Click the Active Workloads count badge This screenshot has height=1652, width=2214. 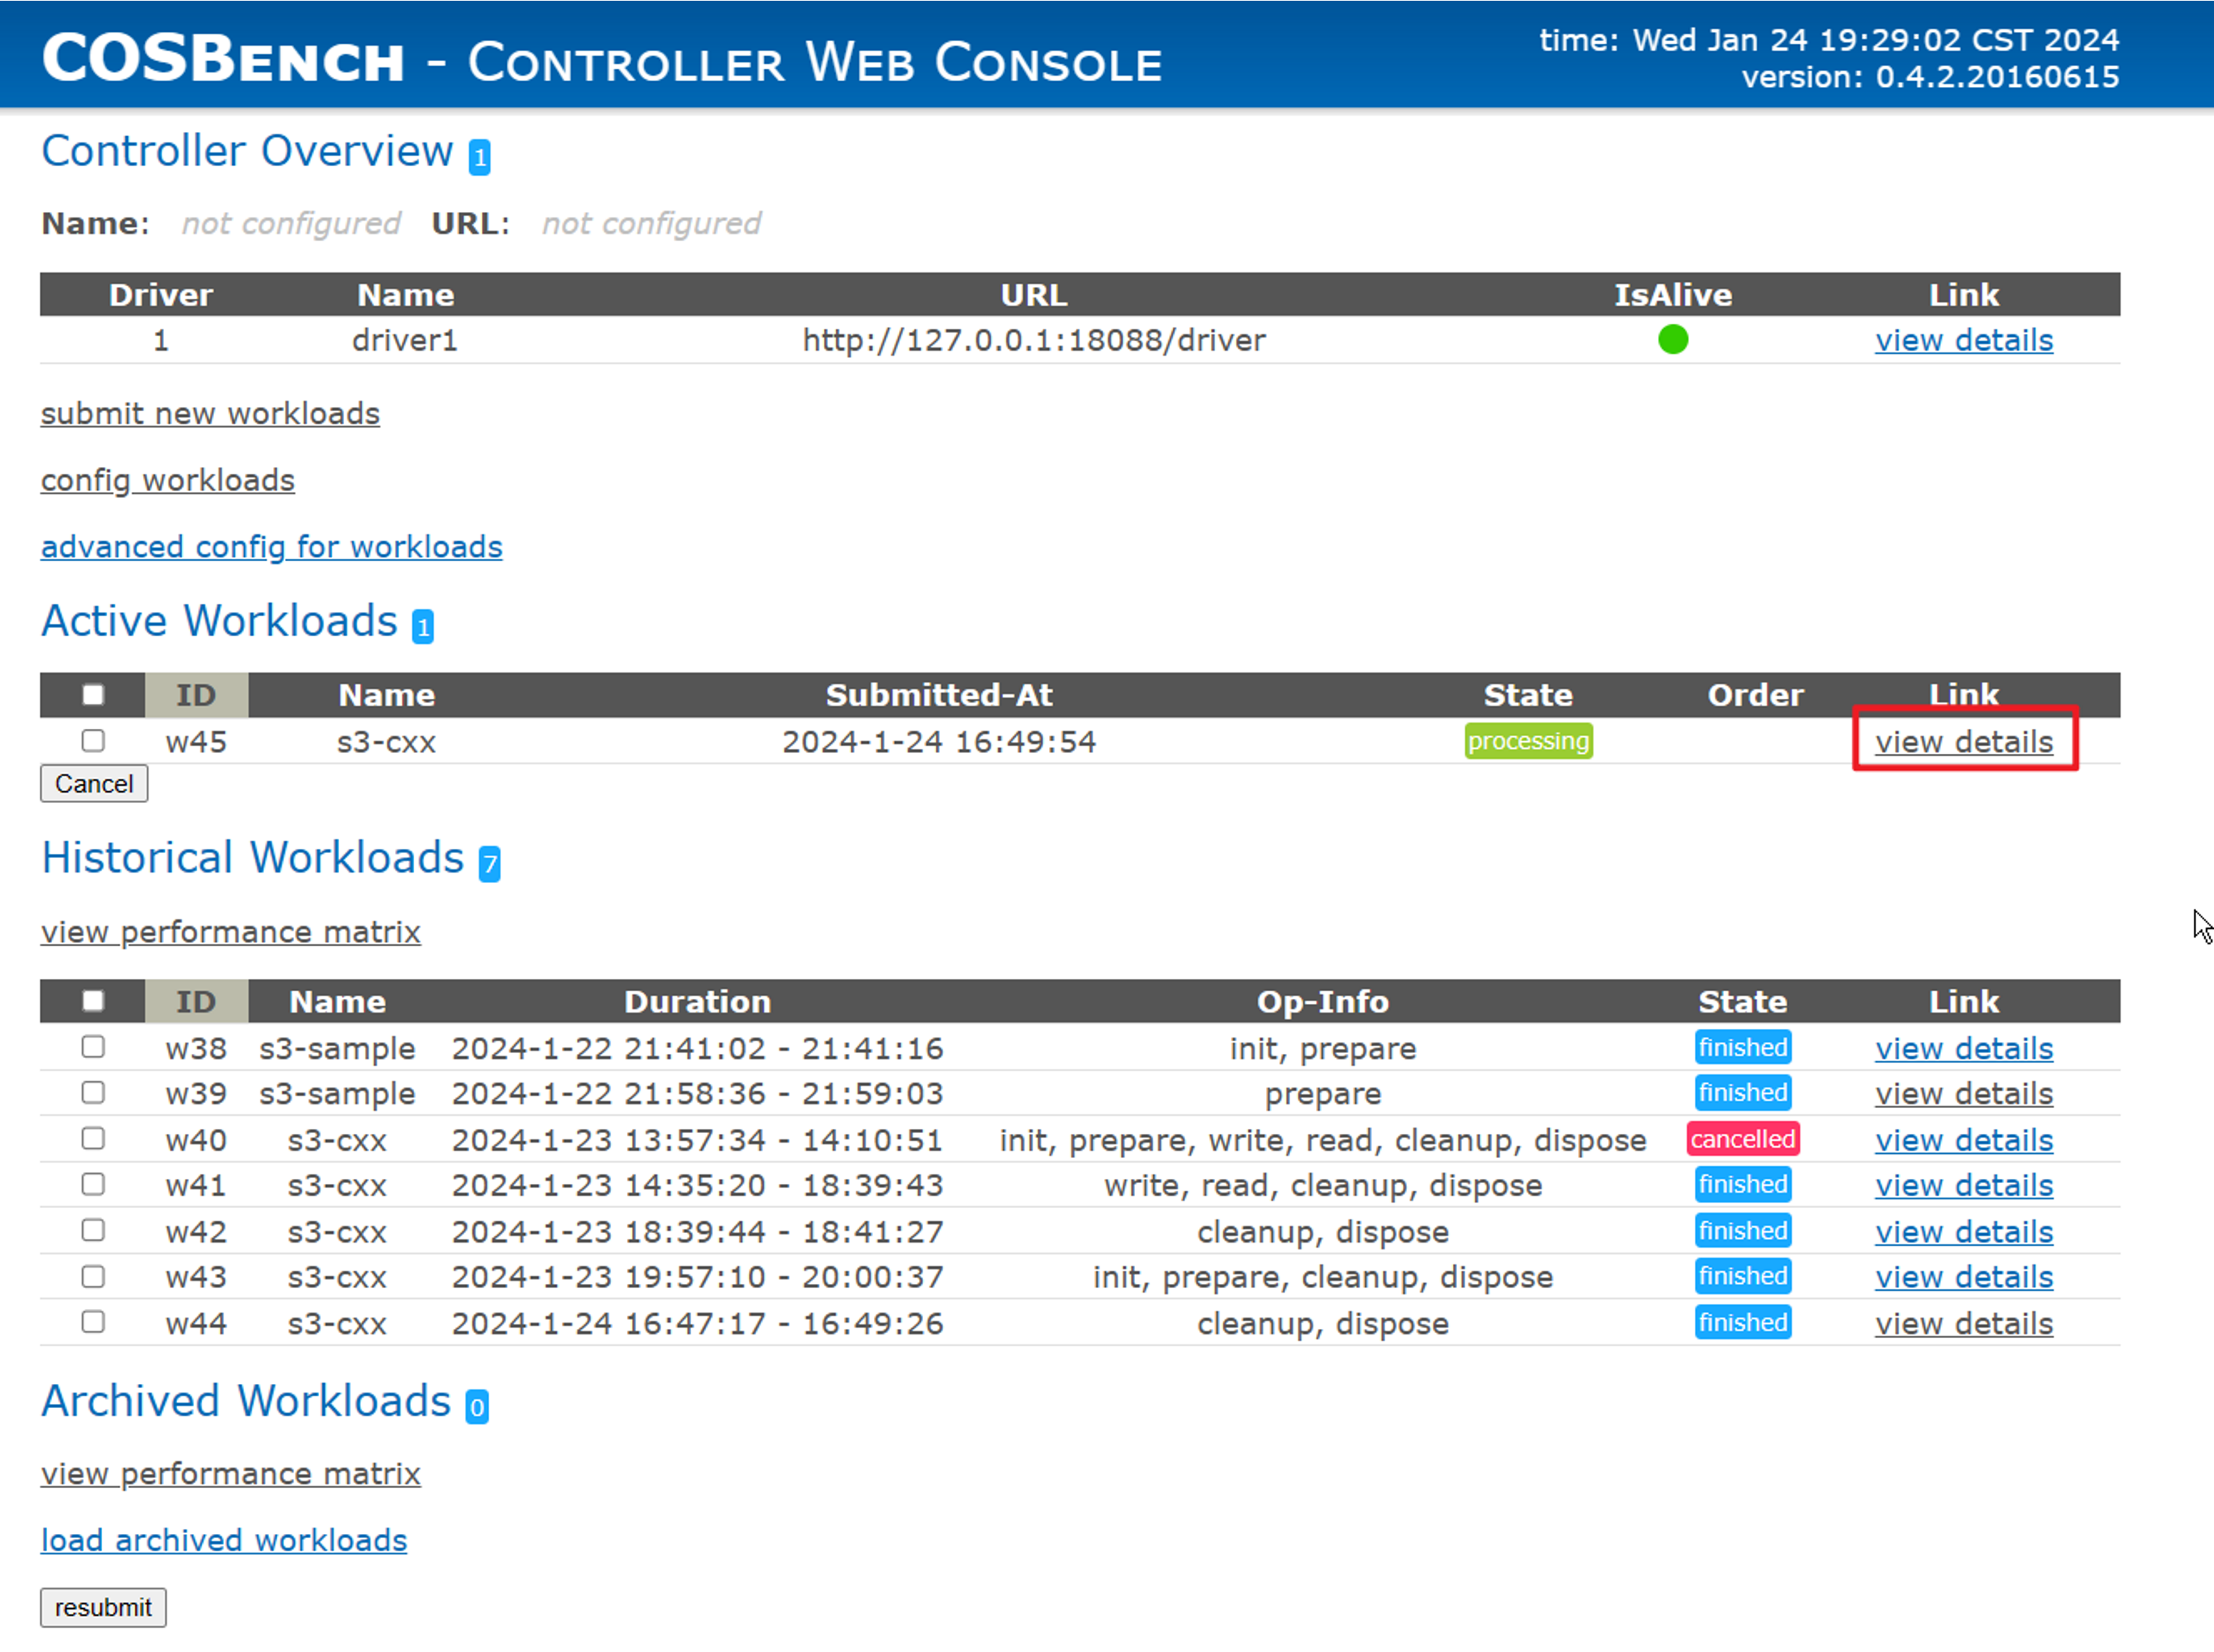pos(423,627)
